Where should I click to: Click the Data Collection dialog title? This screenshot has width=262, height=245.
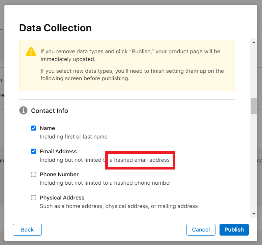click(55, 28)
